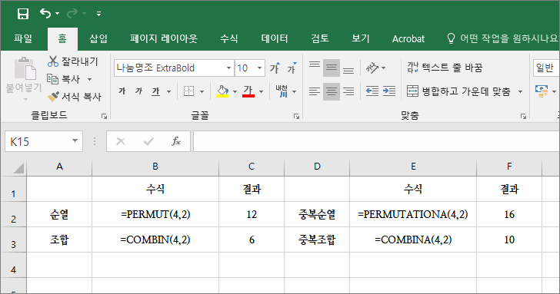The image size is (560, 294).
Task: Toggle center horizontal alignment
Action: point(332,91)
